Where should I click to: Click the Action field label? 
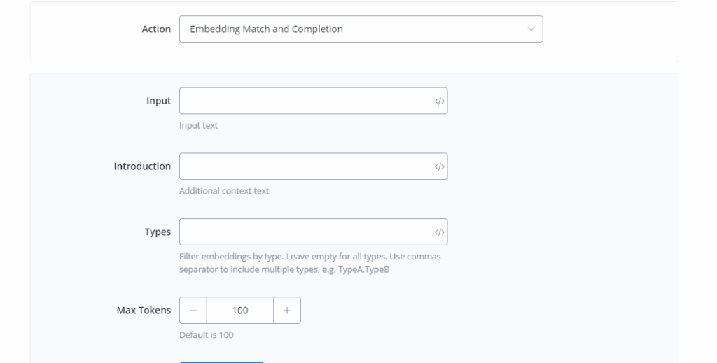click(156, 29)
